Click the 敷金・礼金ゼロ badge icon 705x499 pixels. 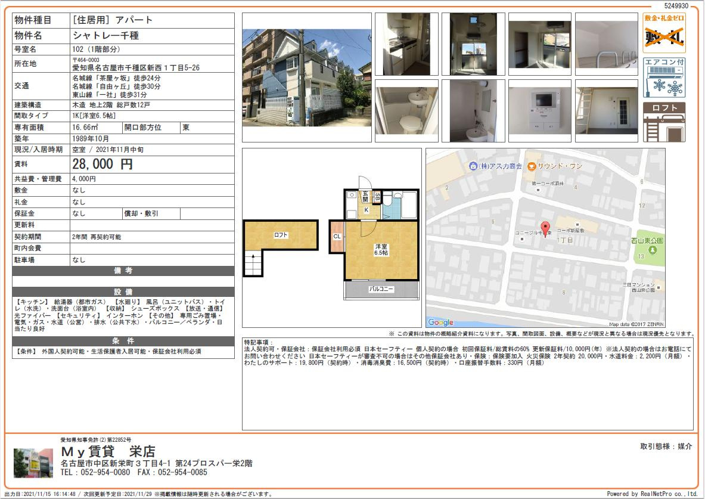(664, 32)
